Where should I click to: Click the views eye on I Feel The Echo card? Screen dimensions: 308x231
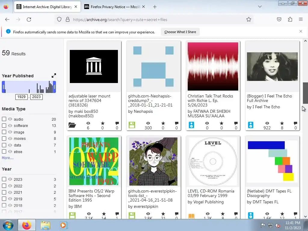click(x=267, y=123)
